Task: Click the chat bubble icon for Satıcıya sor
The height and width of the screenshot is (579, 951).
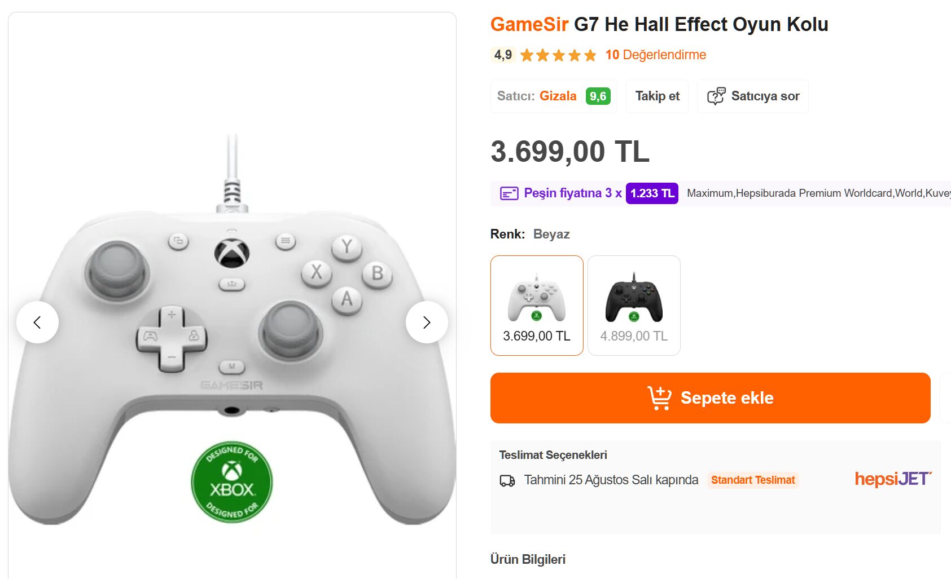Action: [716, 96]
